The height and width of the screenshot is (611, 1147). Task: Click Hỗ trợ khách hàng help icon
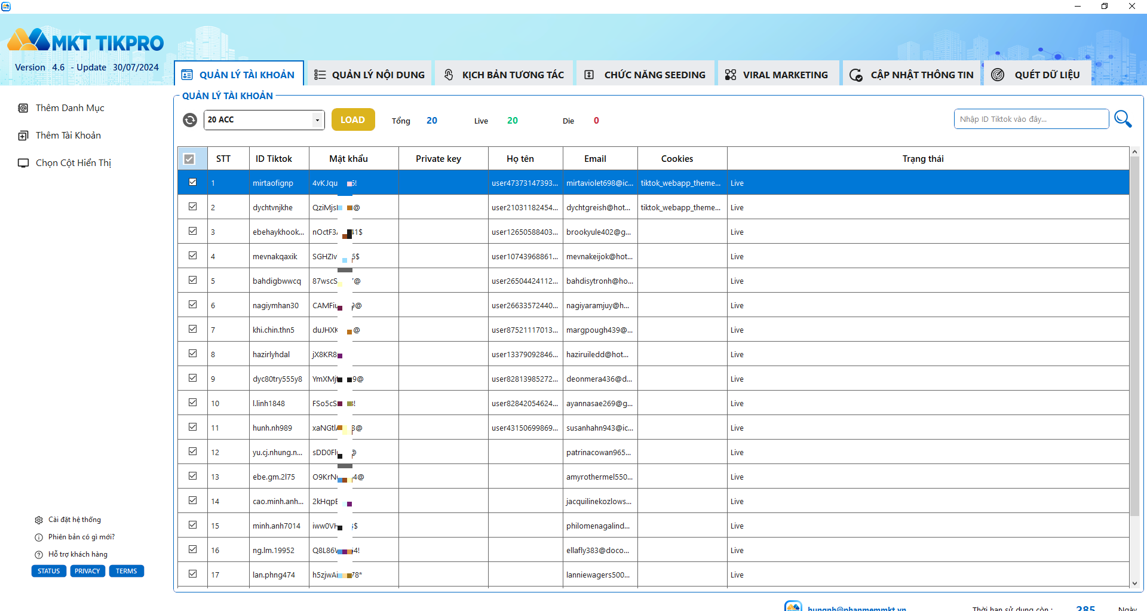39,555
